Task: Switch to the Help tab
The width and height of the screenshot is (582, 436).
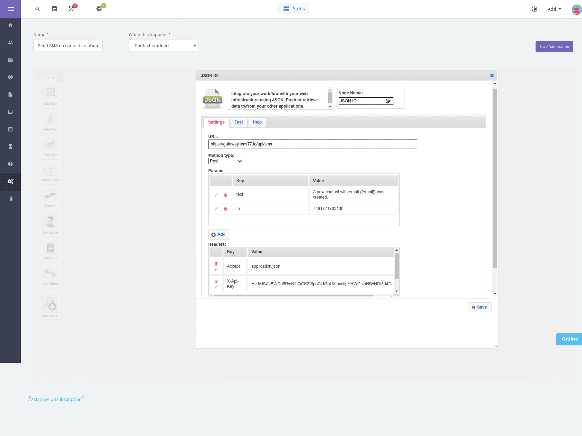Action: (257, 122)
